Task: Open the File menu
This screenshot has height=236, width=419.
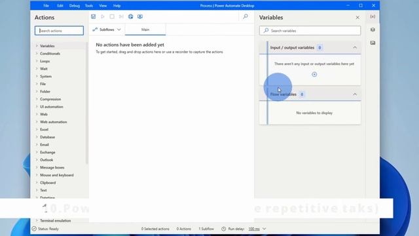Action: click(x=46, y=6)
